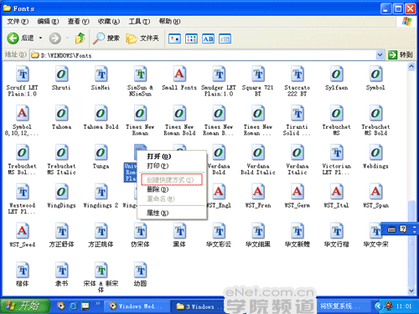The image size is (419, 314).
Task: Click the Forward navigation arrow icon
Action: pyautogui.click(x=55, y=39)
